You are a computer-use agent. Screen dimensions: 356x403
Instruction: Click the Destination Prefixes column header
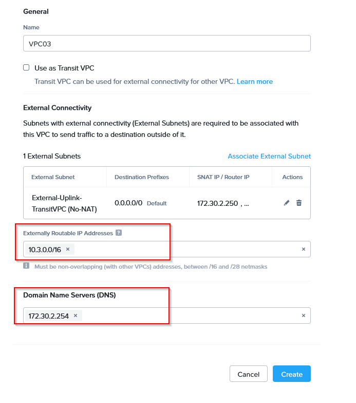click(142, 177)
